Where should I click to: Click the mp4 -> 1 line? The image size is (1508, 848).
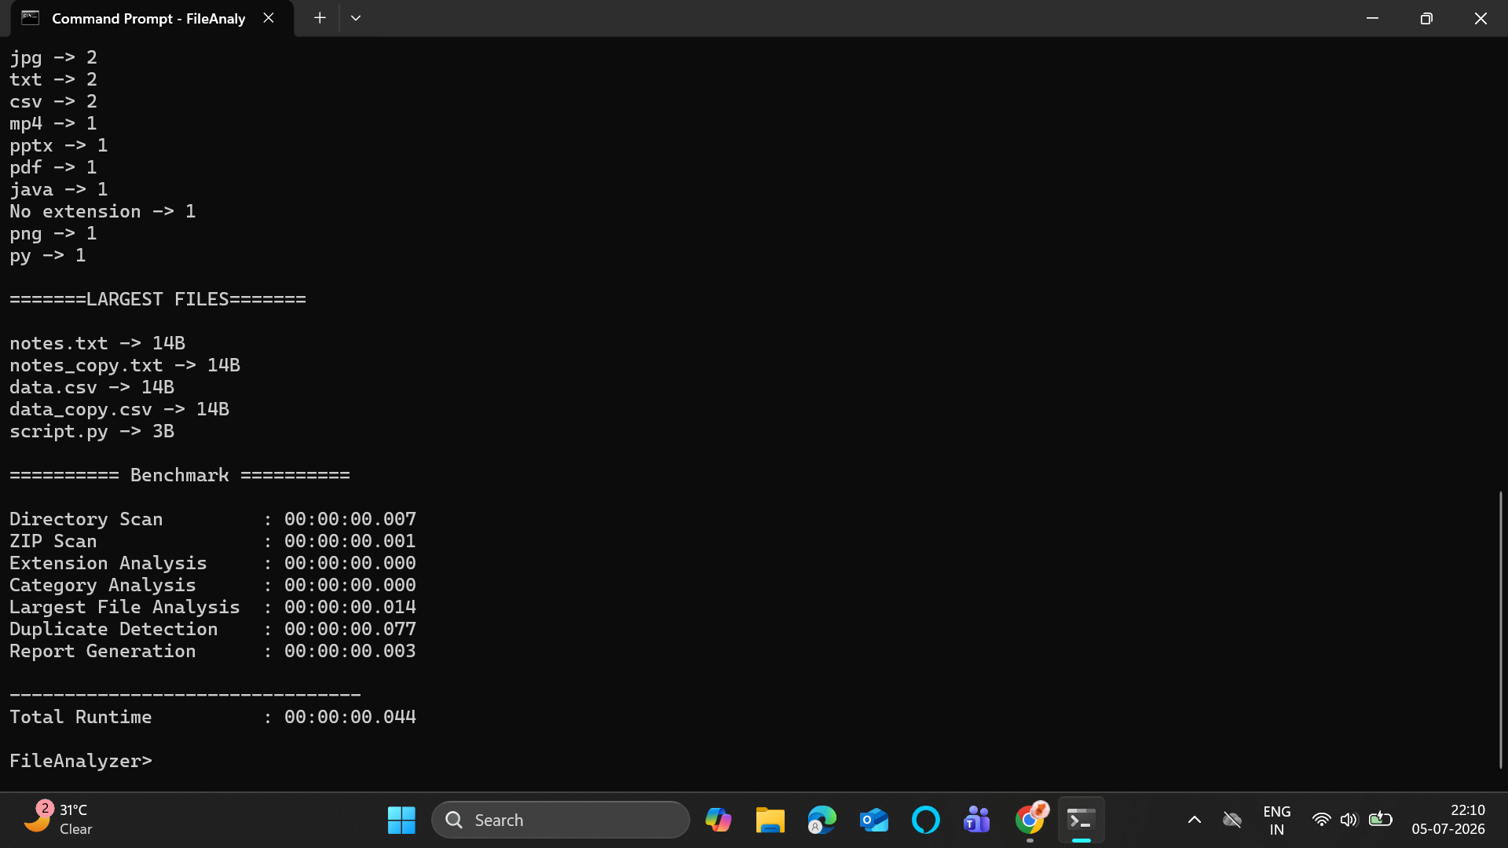point(53,123)
